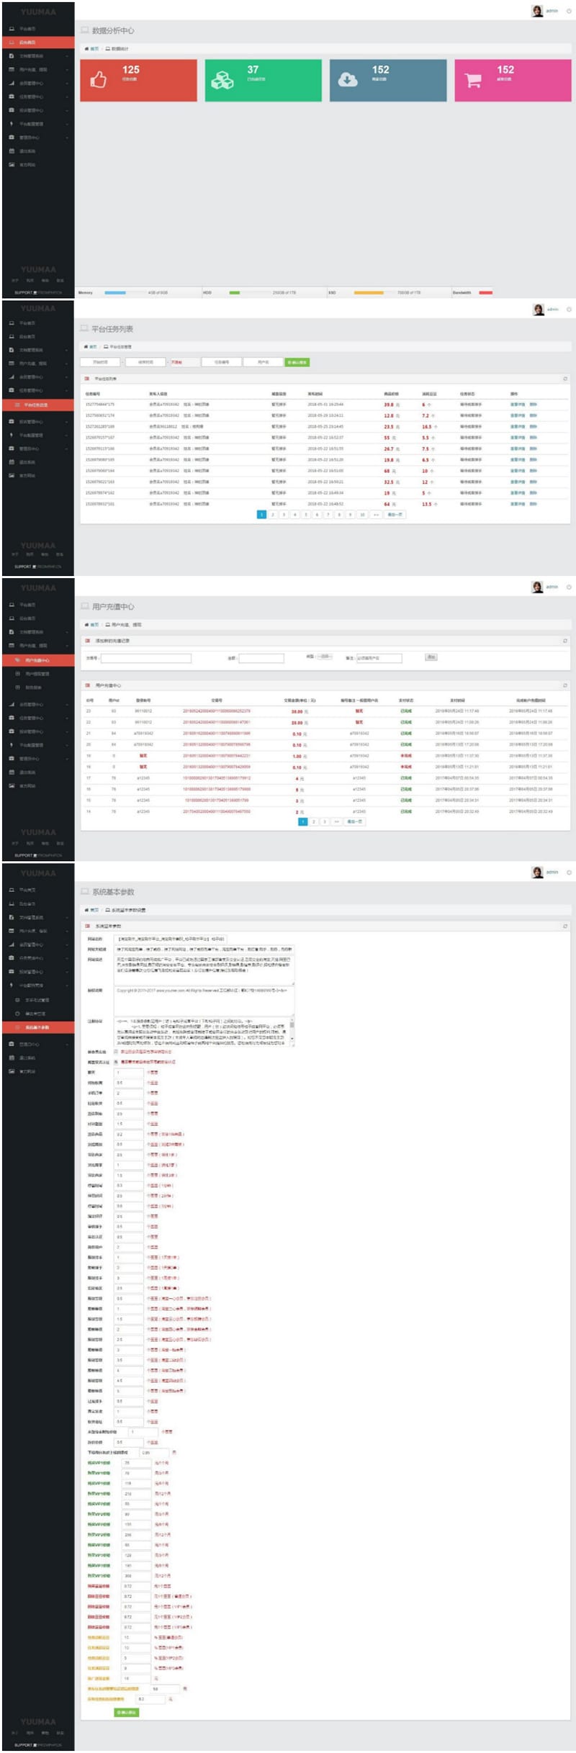Click the home icon in the 系统基本参数 breadcrumb
The image size is (576, 1753).
pyautogui.click(x=86, y=910)
